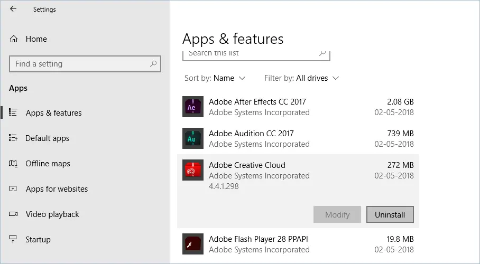The height and width of the screenshot is (264, 480).
Task: Click the Default apps icon
Action: (x=14, y=138)
